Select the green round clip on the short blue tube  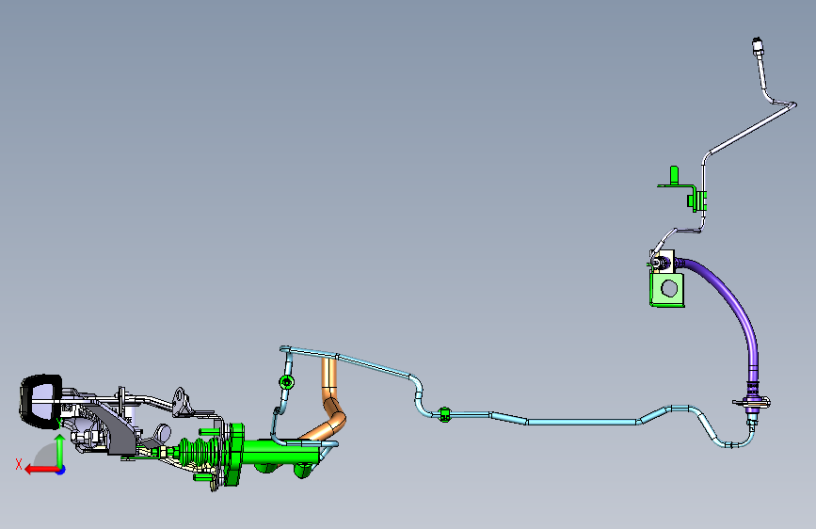(286, 383)
